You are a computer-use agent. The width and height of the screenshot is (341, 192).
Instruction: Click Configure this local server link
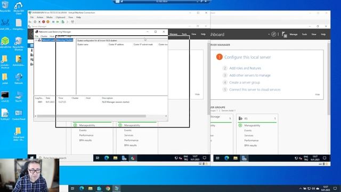click(247, 57)
